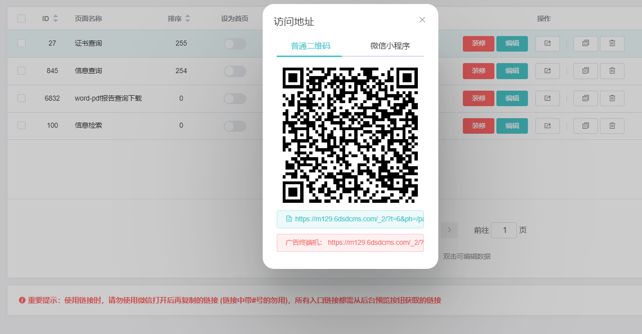Click the 排序 value 255
This screenshot has height=334, width=642.
[x=181, y=44]
